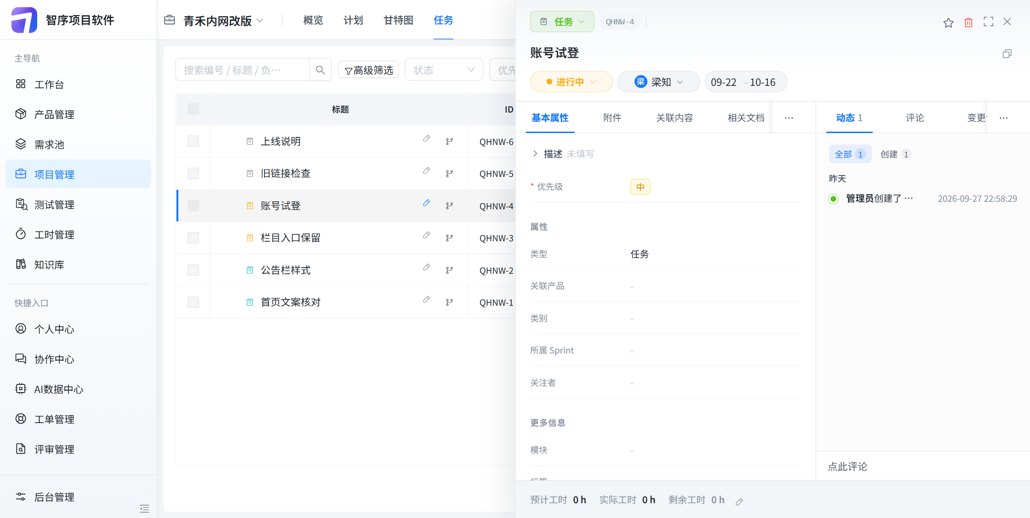Open 产品管理 in sidebar
This screenshot has width=1030, height=518.
click(78, 114)
